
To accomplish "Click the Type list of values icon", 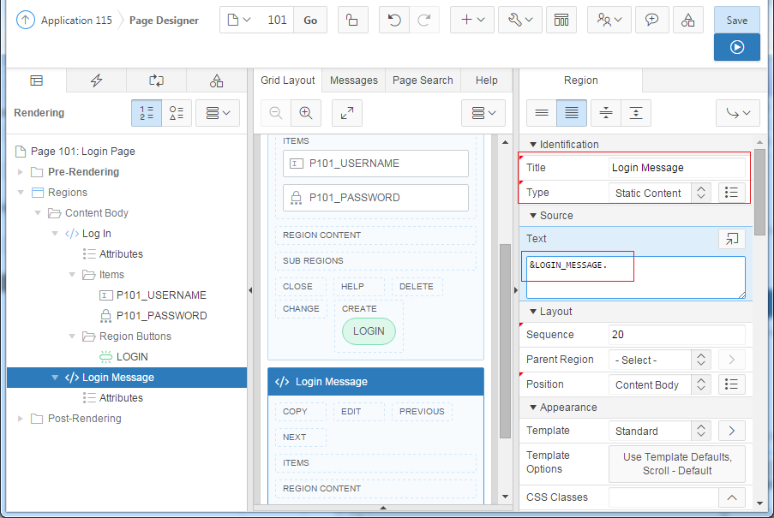I will 731,193.
